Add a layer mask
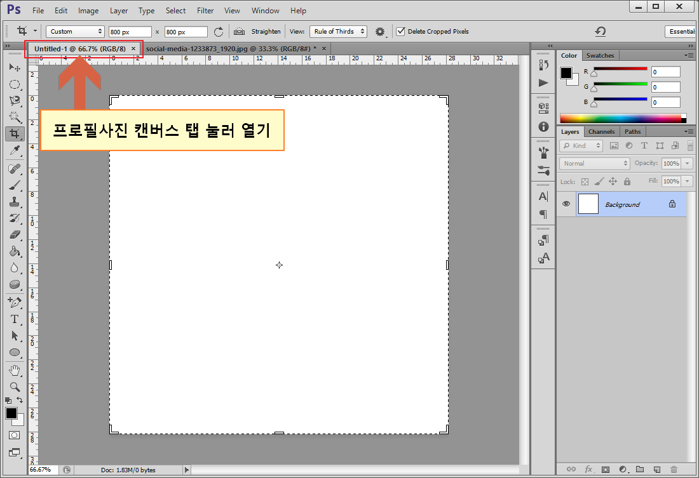699x478 pixels. point(606,469)
